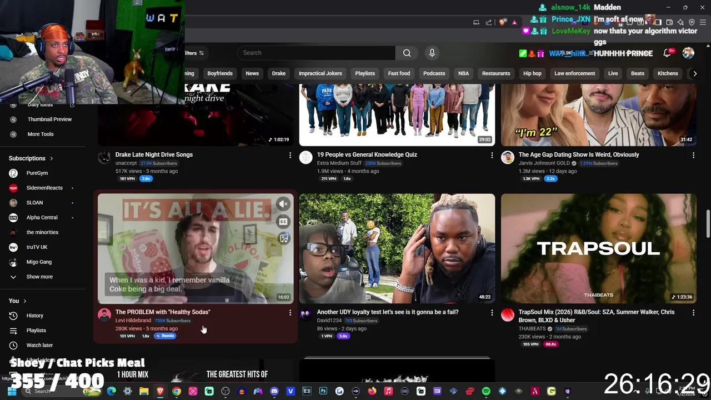711x400 pixels.
Task: Select the News filter chip
Action: coord(252,73)
